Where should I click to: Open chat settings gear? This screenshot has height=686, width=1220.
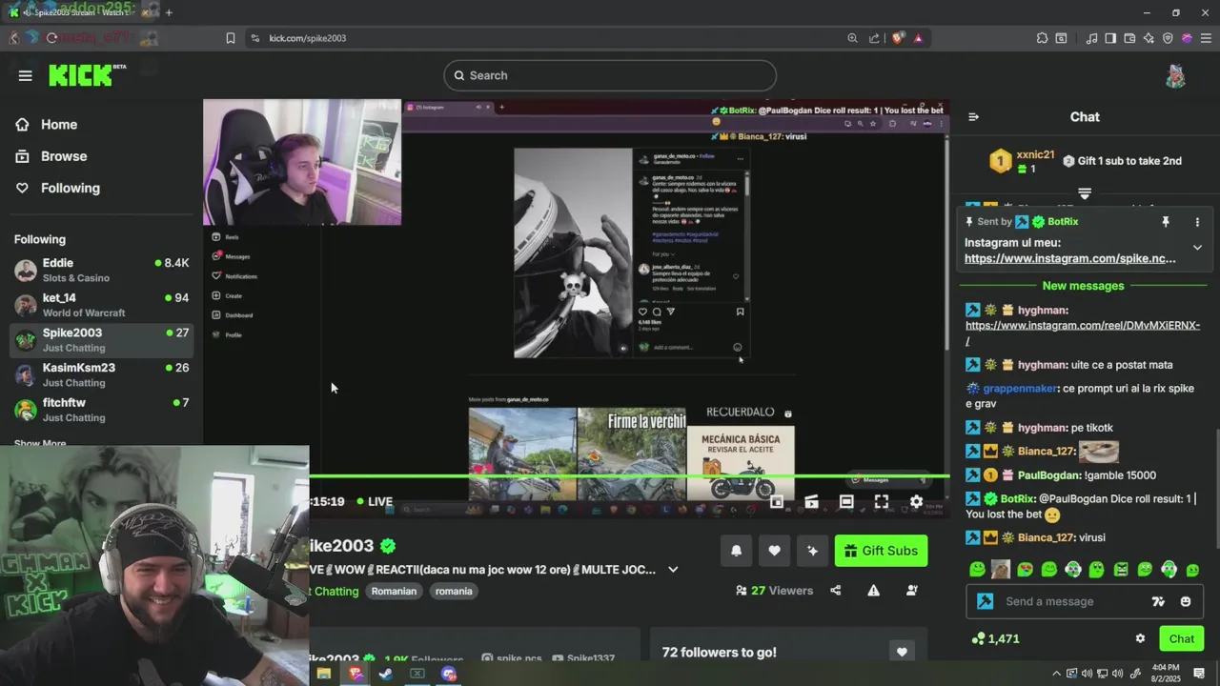(x=1140, y=638)
